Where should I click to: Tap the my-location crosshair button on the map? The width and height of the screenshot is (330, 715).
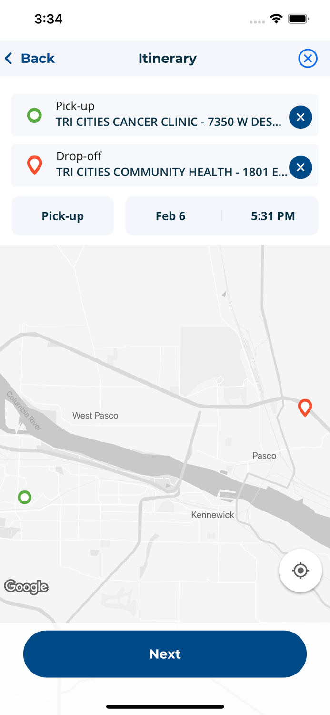click(300, 570)
